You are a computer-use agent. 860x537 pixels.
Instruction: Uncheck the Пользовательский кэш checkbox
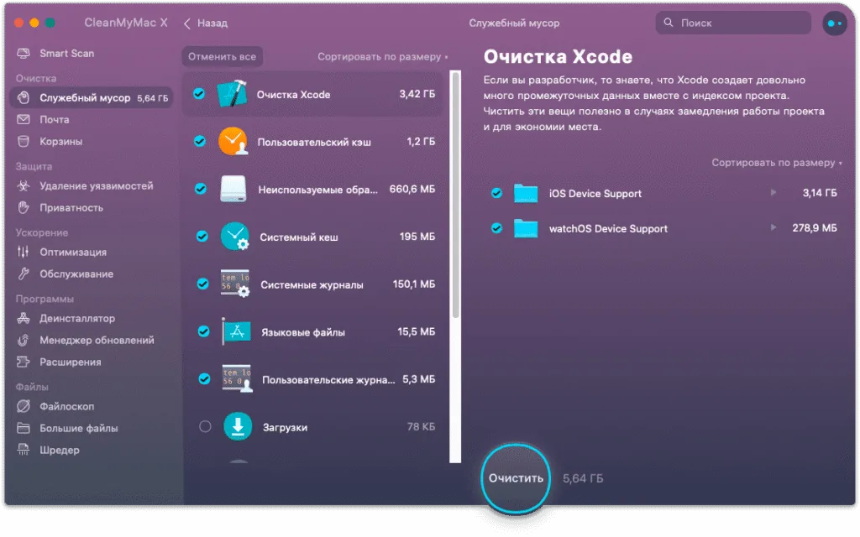200,141
